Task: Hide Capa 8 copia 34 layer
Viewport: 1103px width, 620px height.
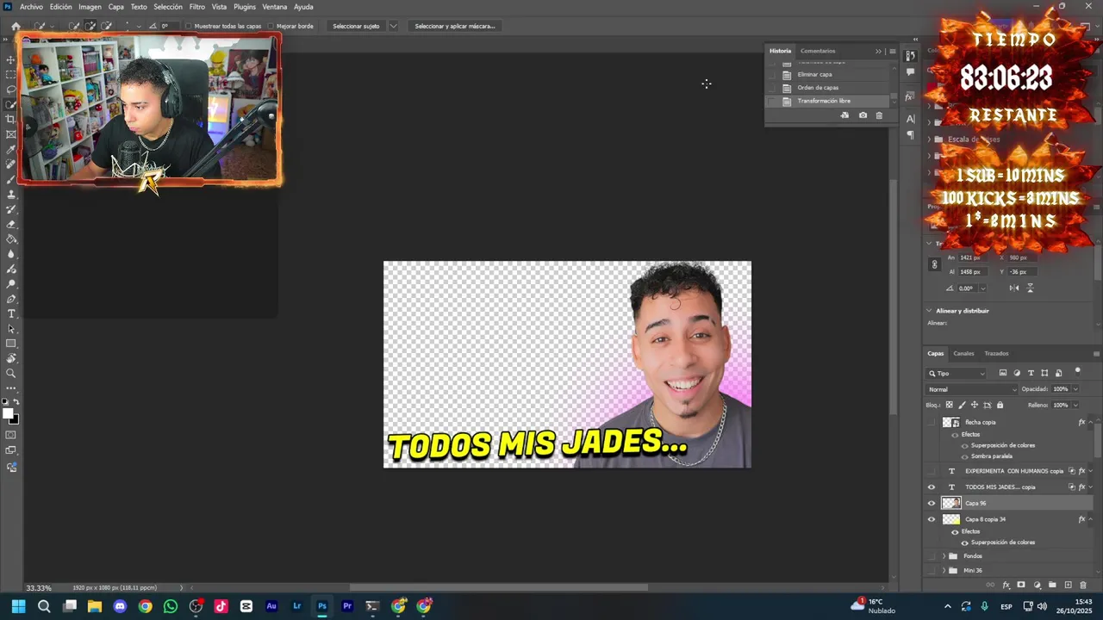Action: tap(931, 519)
